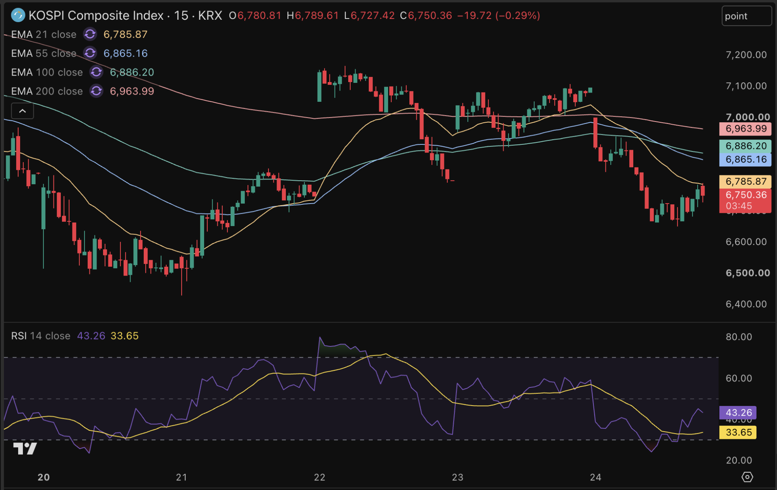Click the change value −19.72 (−0.29%)

499,15
